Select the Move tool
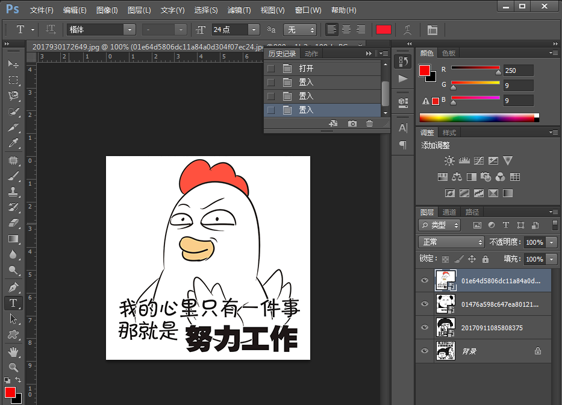This screenshot has height=405, width=562. click(13, 64)
